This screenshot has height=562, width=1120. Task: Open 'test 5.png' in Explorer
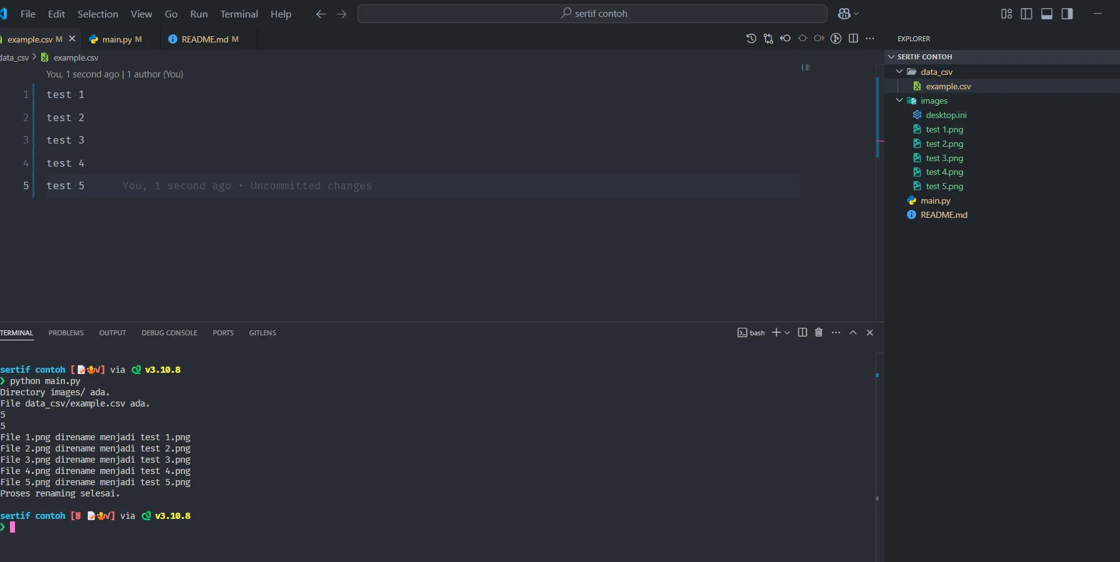click(944, 186)
